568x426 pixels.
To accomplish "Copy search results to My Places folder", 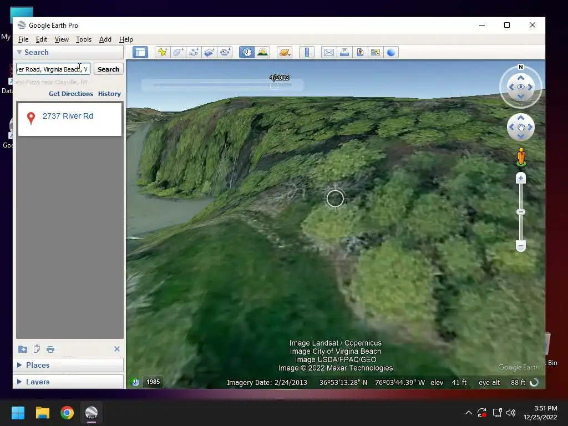I will (22, 349).
